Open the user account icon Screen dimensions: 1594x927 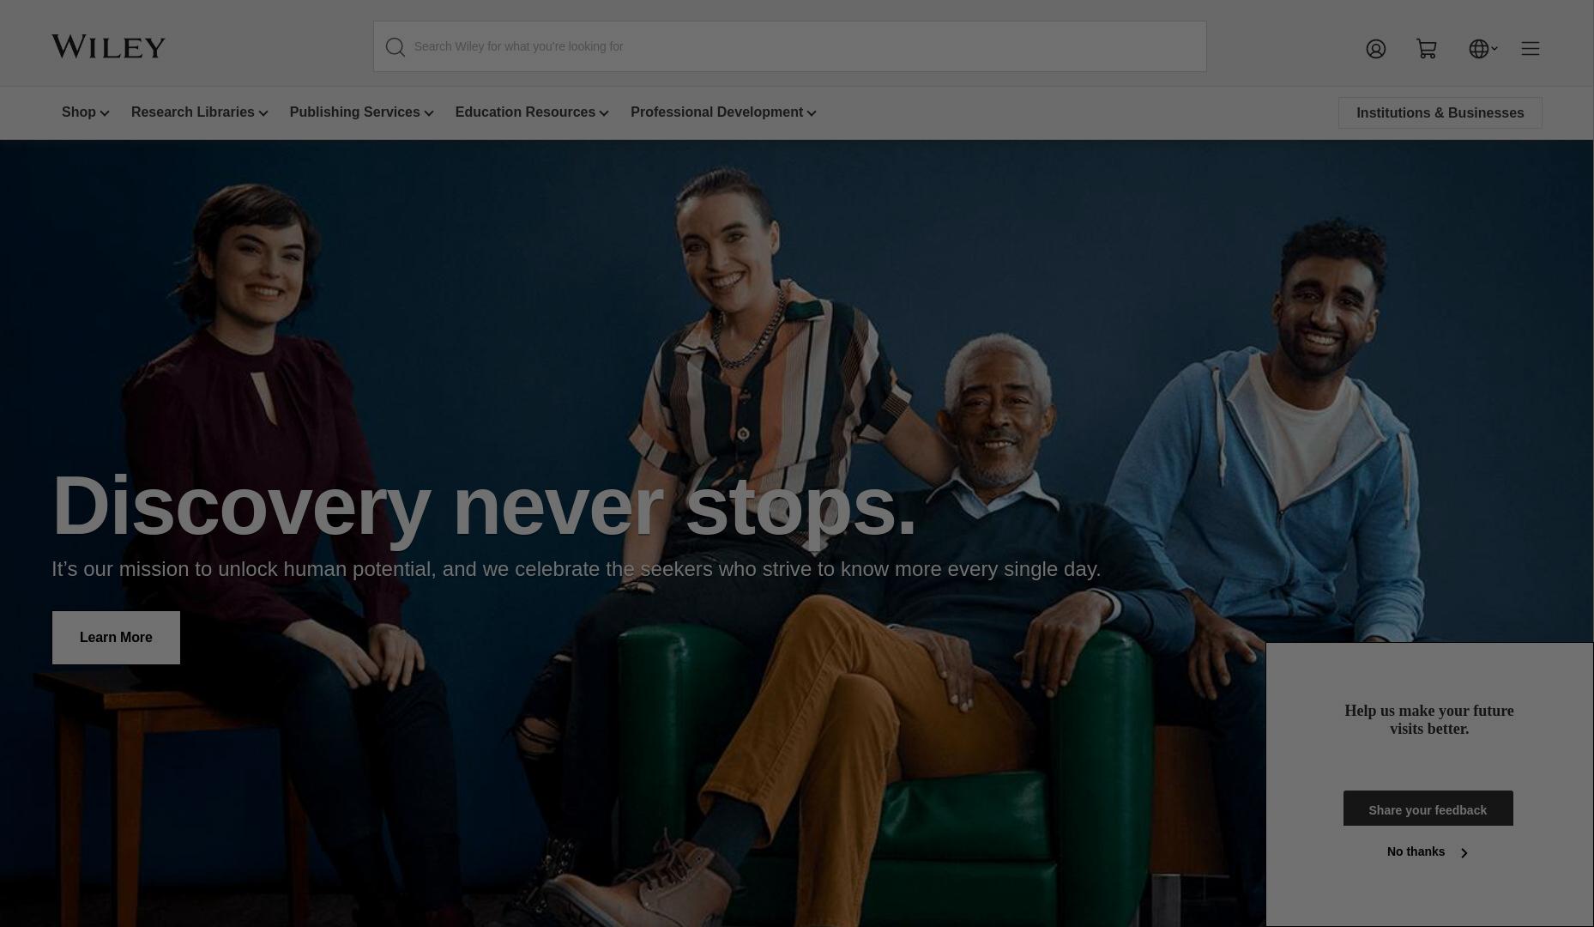click(1376, 49)
